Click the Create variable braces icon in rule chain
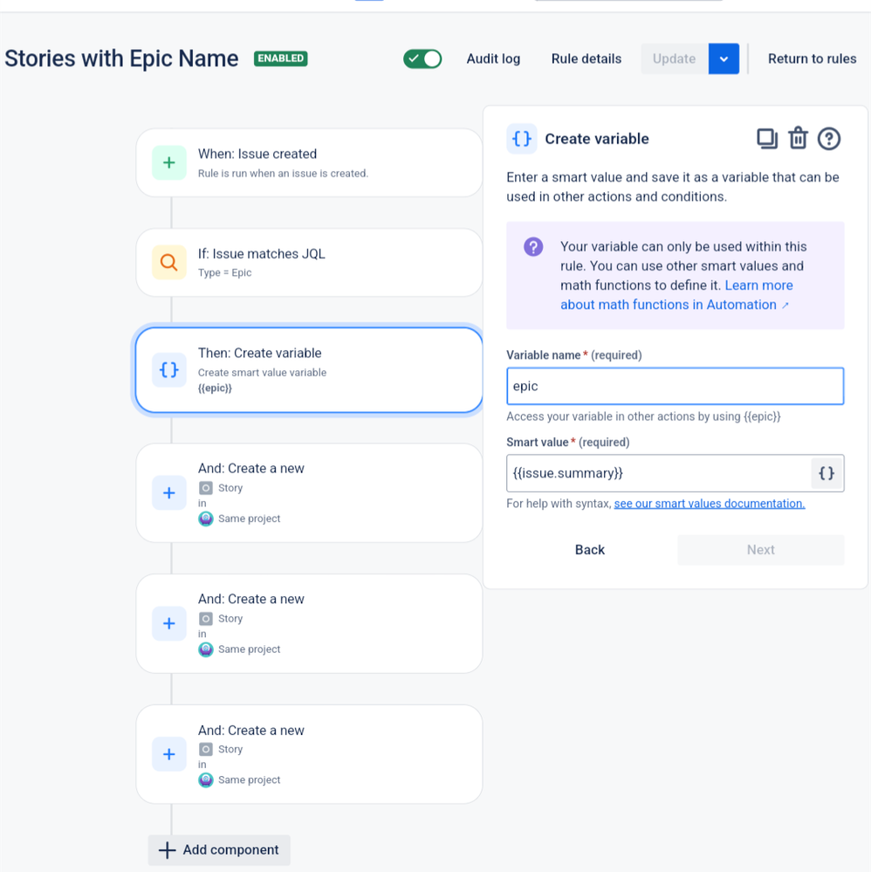This screenshot has width=871, height=872. click(169, 369)
